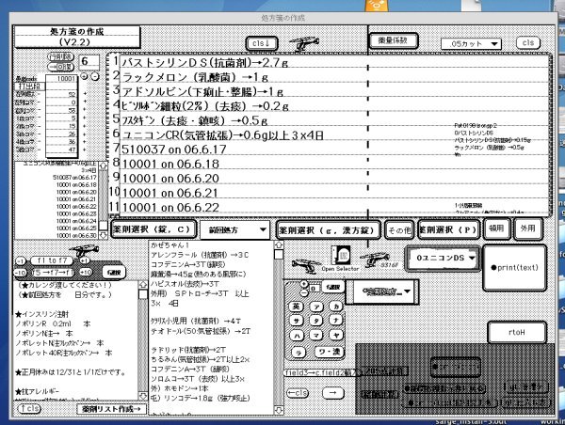Image resolution: width=565 pixels, height=425 pixels.
Task: Open the popup menu under 0ユニコンDS
Action: click(382, 291)
